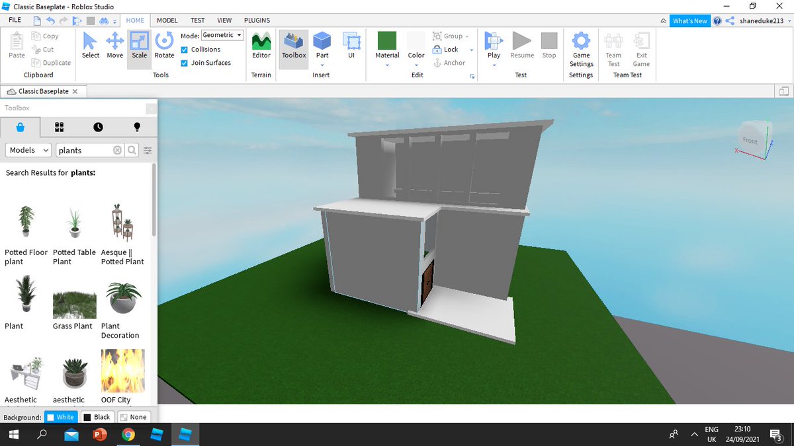
Task: Open the Toolbox search filter options
Action: point(148,150)
